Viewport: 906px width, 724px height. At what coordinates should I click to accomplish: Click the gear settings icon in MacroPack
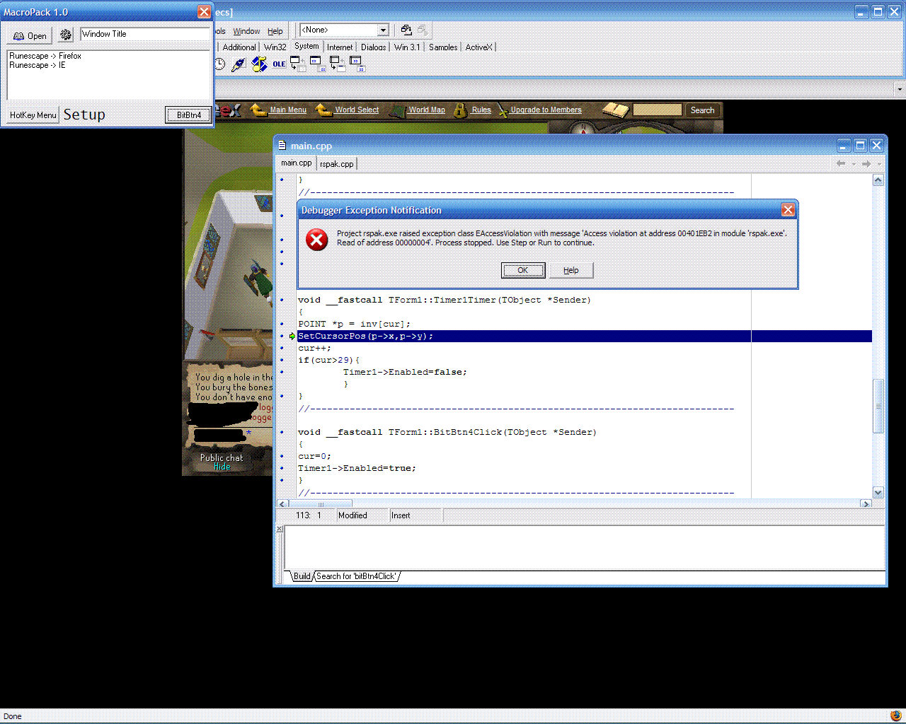pyautogui.click(x=66, y=35)
